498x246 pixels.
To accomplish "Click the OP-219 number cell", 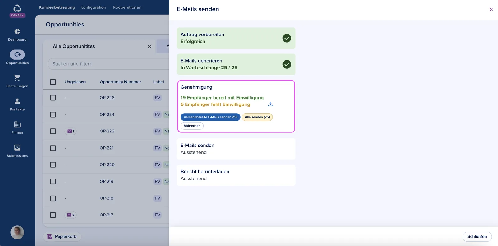I will pos(106,181).
